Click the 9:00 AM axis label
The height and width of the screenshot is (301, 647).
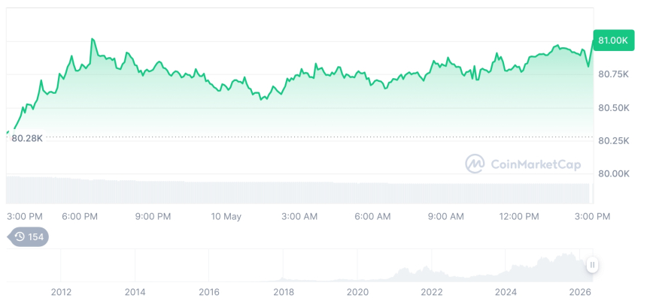445,216
